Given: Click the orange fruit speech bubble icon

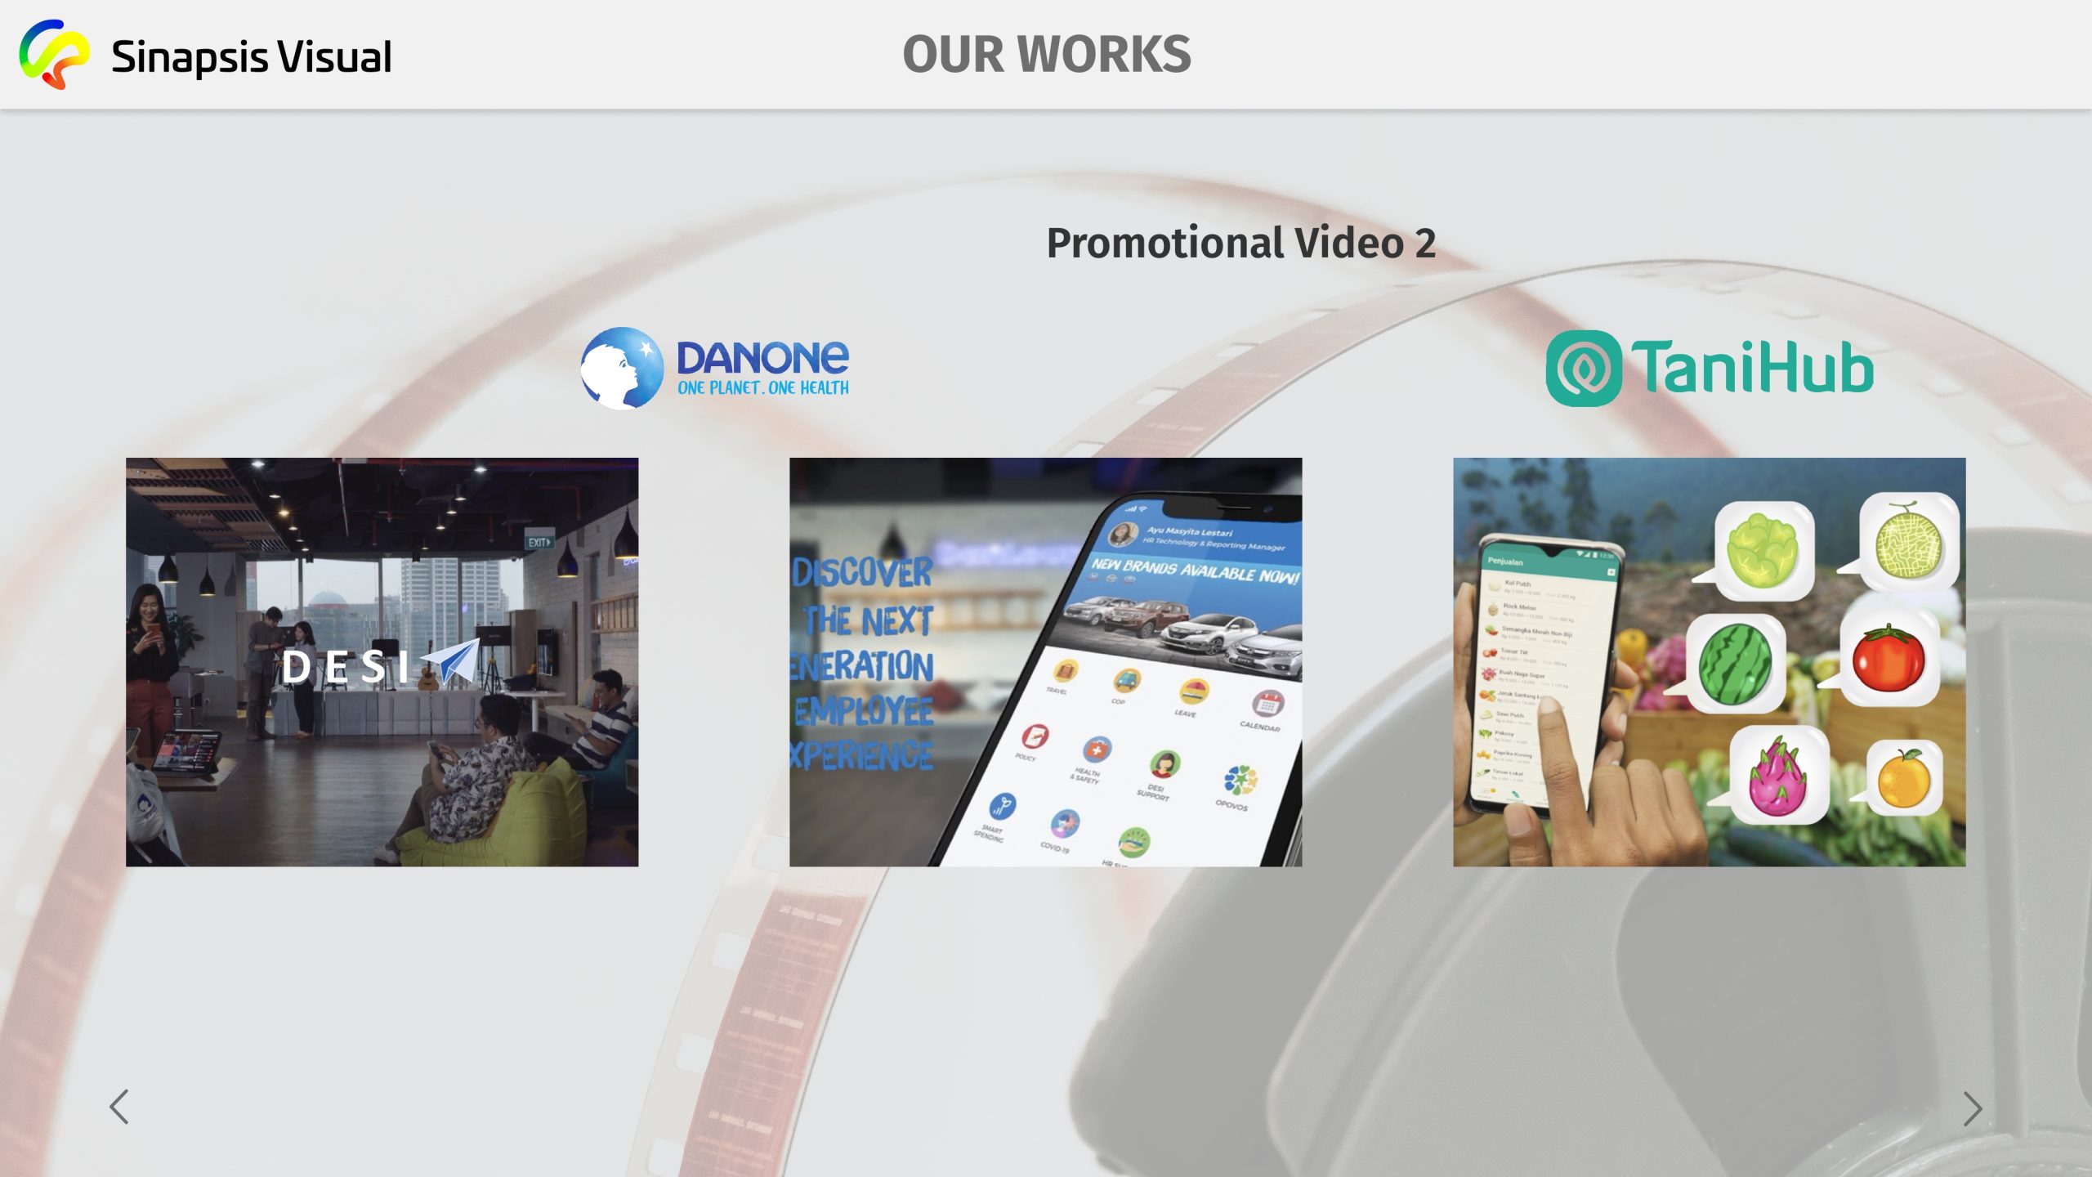Looking at the screenshot, I should point(1903,779).
